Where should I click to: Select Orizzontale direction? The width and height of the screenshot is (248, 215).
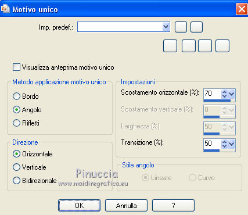16,154
